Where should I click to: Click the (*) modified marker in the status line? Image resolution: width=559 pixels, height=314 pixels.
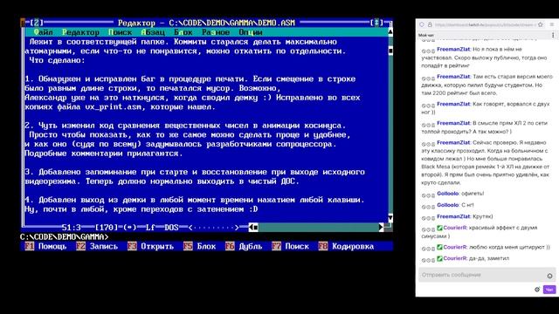coord(130,227)
